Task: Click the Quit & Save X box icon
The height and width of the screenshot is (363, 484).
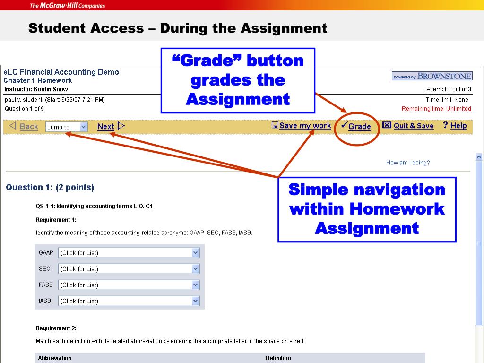Action: (x=387, y=125)
